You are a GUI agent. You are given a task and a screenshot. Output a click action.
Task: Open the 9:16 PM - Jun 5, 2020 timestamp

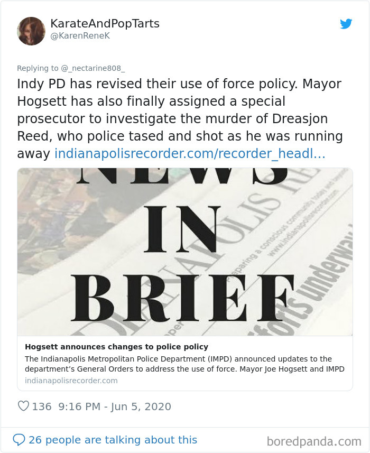115,406
